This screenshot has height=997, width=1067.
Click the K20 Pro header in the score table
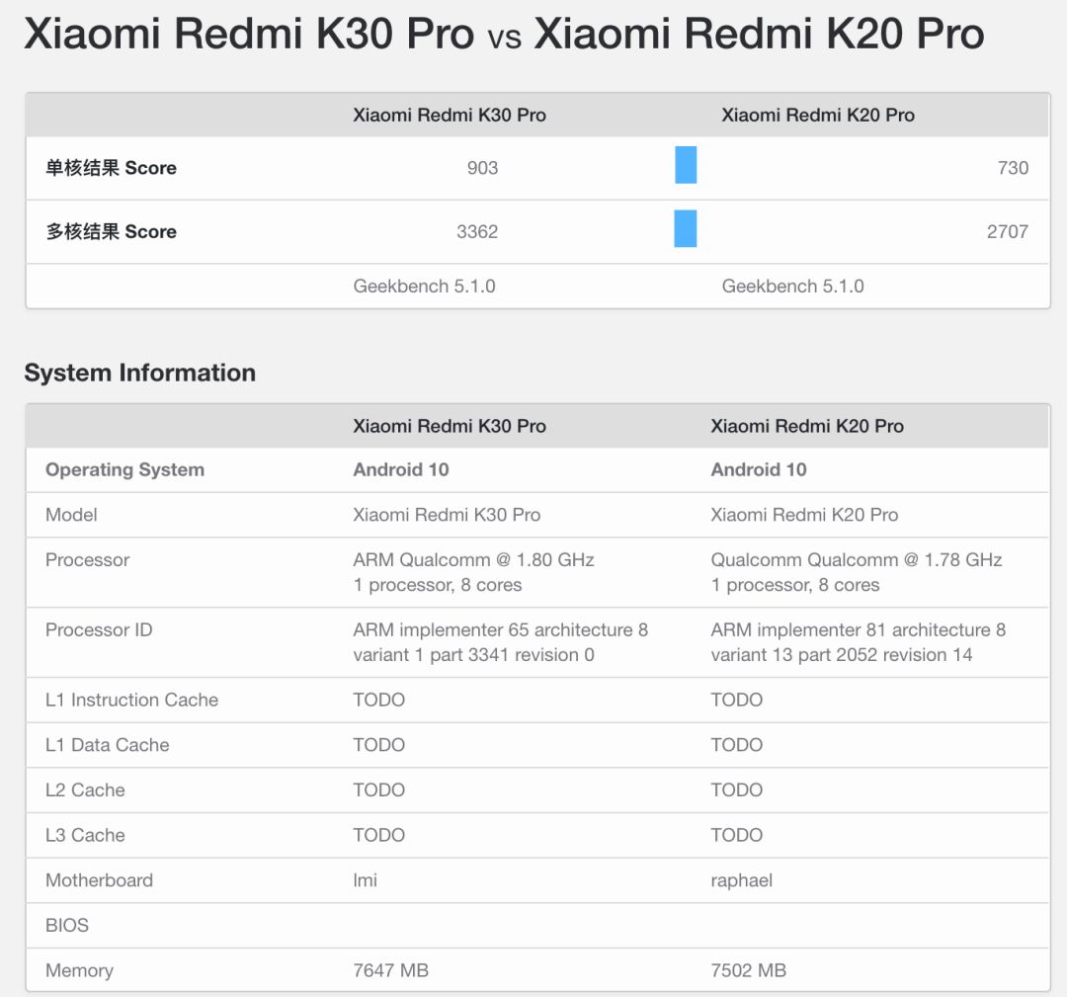(x=818, y=115)
